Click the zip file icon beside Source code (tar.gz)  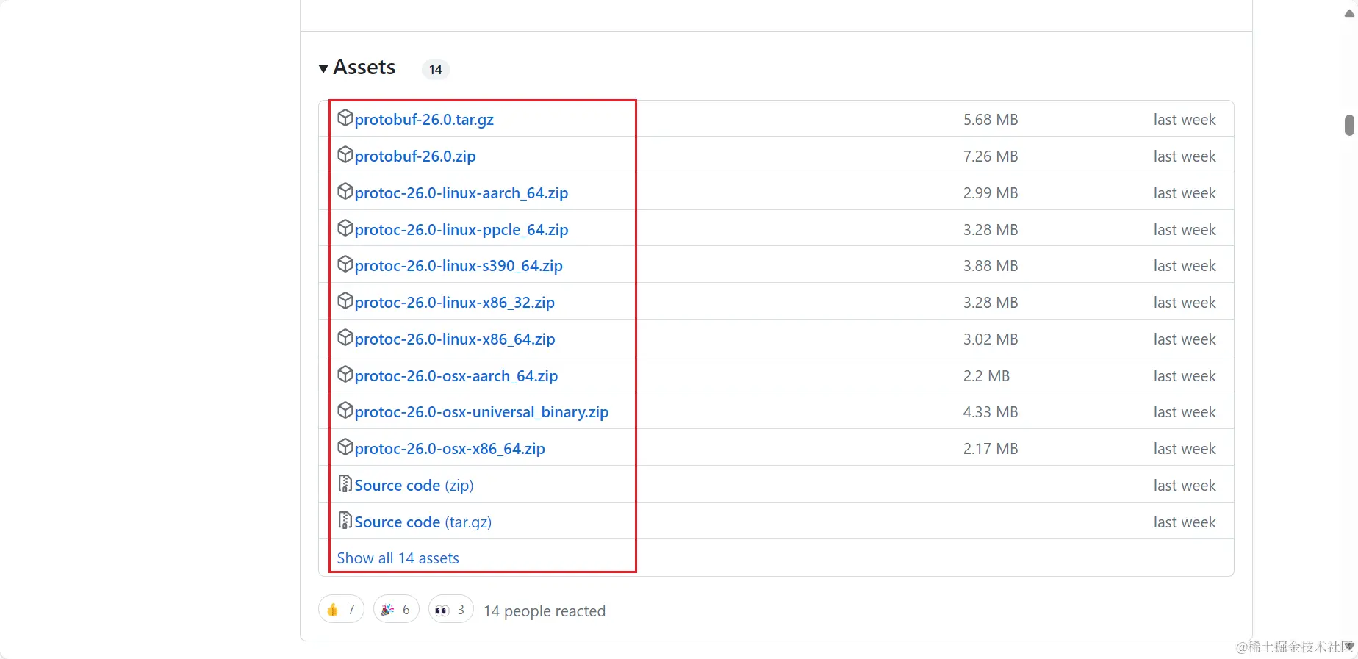pos(345,520)
